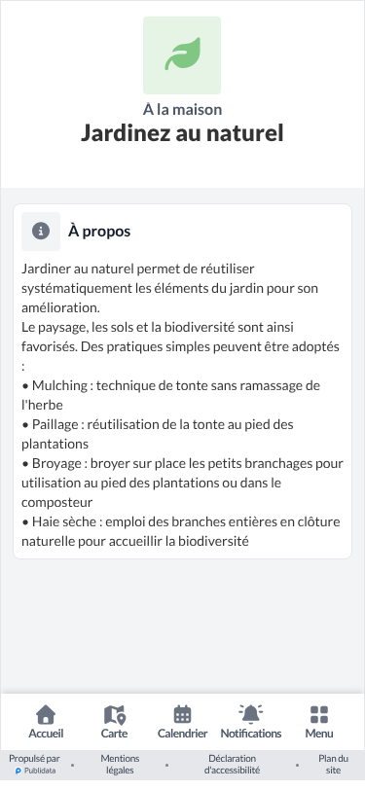Open the Plan du site link
365x790 pixels.
pos(333,765)
